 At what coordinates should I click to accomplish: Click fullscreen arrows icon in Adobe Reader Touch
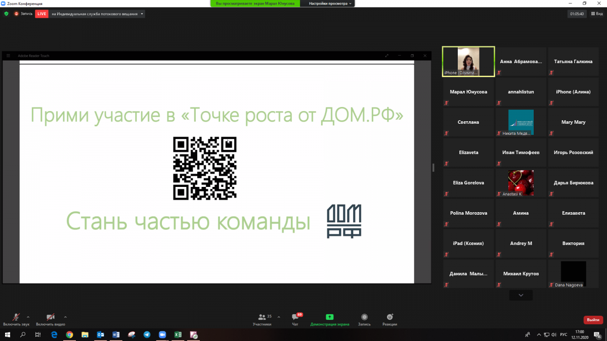point(387,56)
